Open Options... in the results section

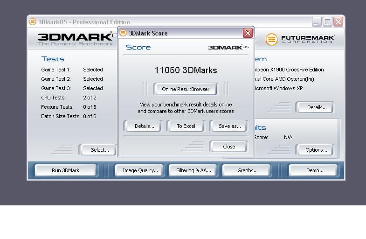click(x=316, y=150)
